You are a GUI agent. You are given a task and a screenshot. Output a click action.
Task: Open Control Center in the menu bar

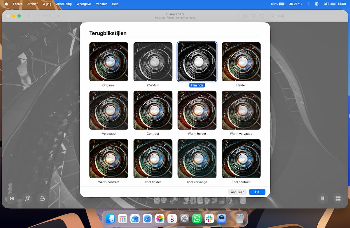[x=317, y=4]
